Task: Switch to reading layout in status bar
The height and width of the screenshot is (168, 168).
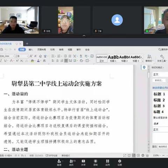Action: pyautogui.click(x=129, y=155)
